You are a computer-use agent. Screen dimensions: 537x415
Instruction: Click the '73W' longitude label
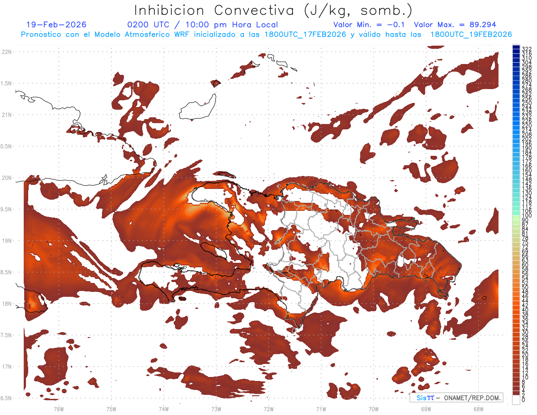(x=216, y=409)
